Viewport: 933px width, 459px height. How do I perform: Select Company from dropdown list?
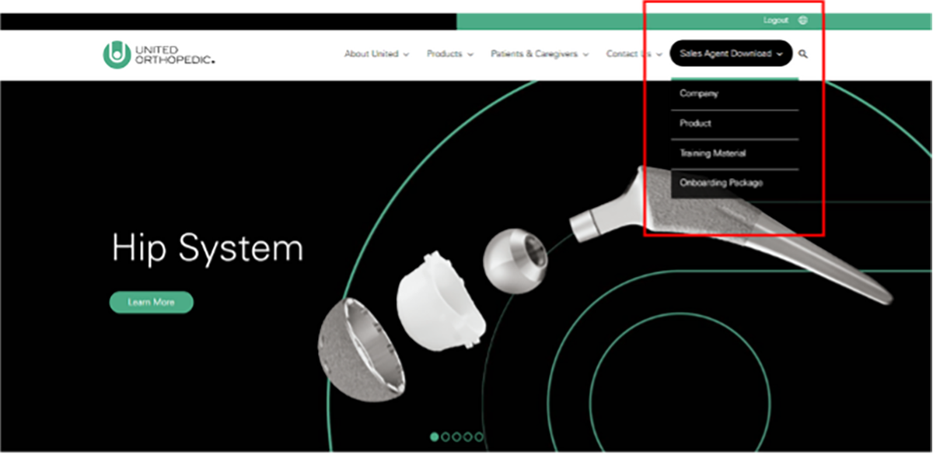pyautogui.click(x=735, y=94)
